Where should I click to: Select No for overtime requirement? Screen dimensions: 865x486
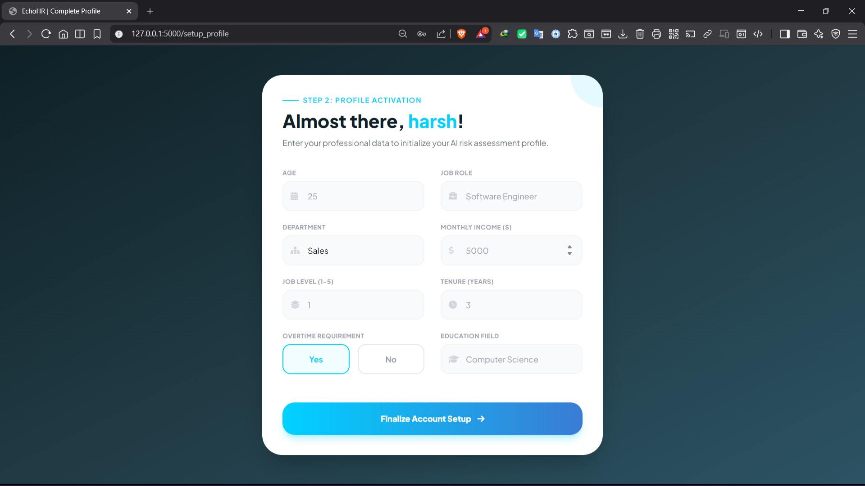391,359
